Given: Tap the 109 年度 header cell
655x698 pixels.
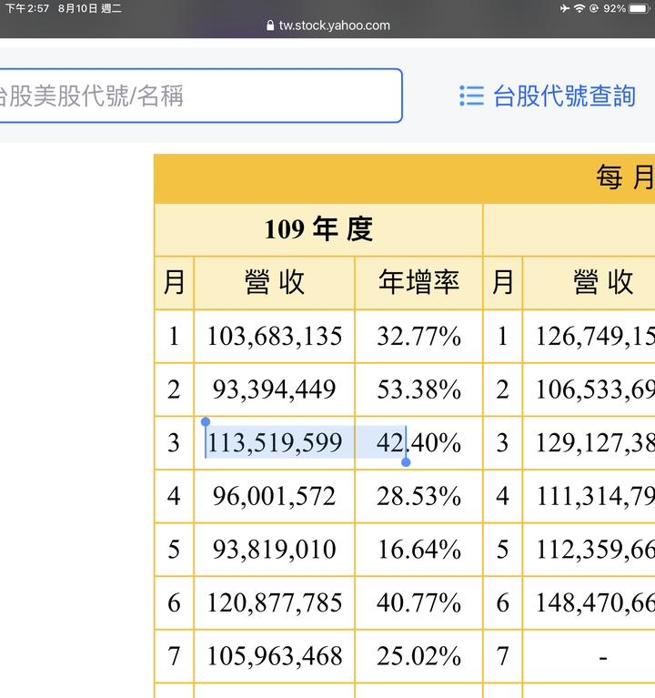Looking at the screenshot, I should tap(318, 229).
